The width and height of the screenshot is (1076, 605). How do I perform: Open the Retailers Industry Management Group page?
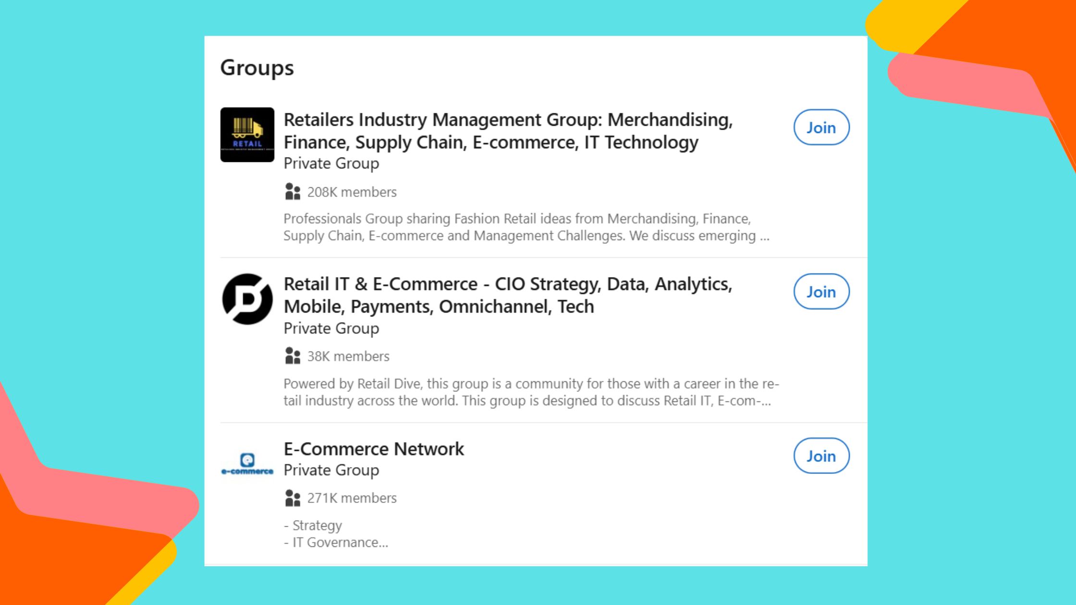[509, 131]
